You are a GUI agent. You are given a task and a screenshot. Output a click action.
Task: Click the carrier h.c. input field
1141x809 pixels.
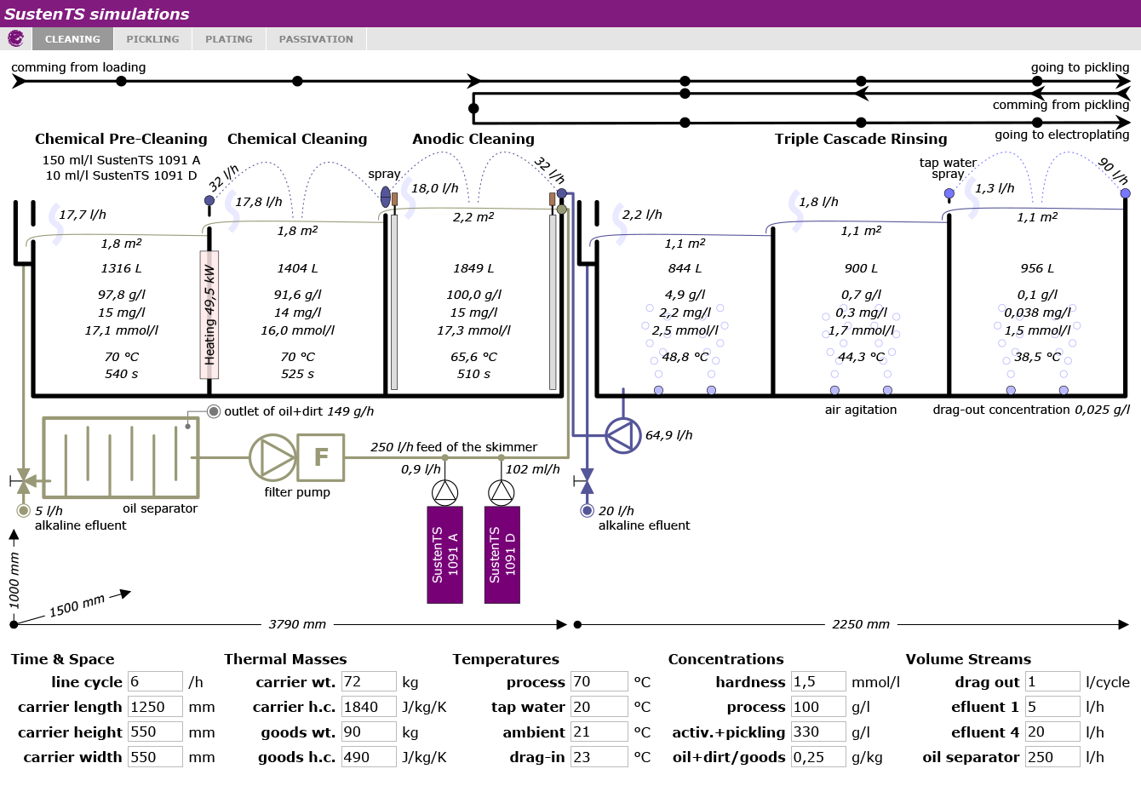tap(369, 707)
